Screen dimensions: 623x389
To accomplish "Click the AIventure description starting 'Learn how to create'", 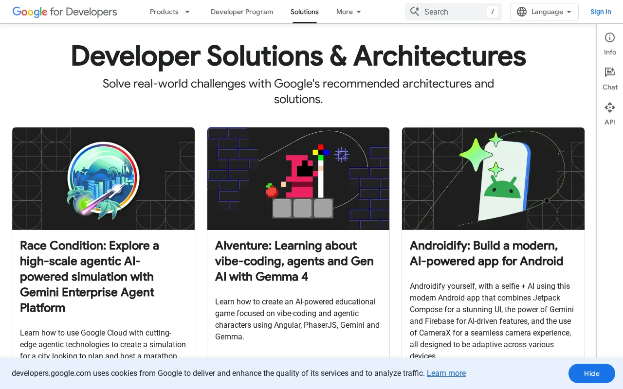I will (297, 319).
